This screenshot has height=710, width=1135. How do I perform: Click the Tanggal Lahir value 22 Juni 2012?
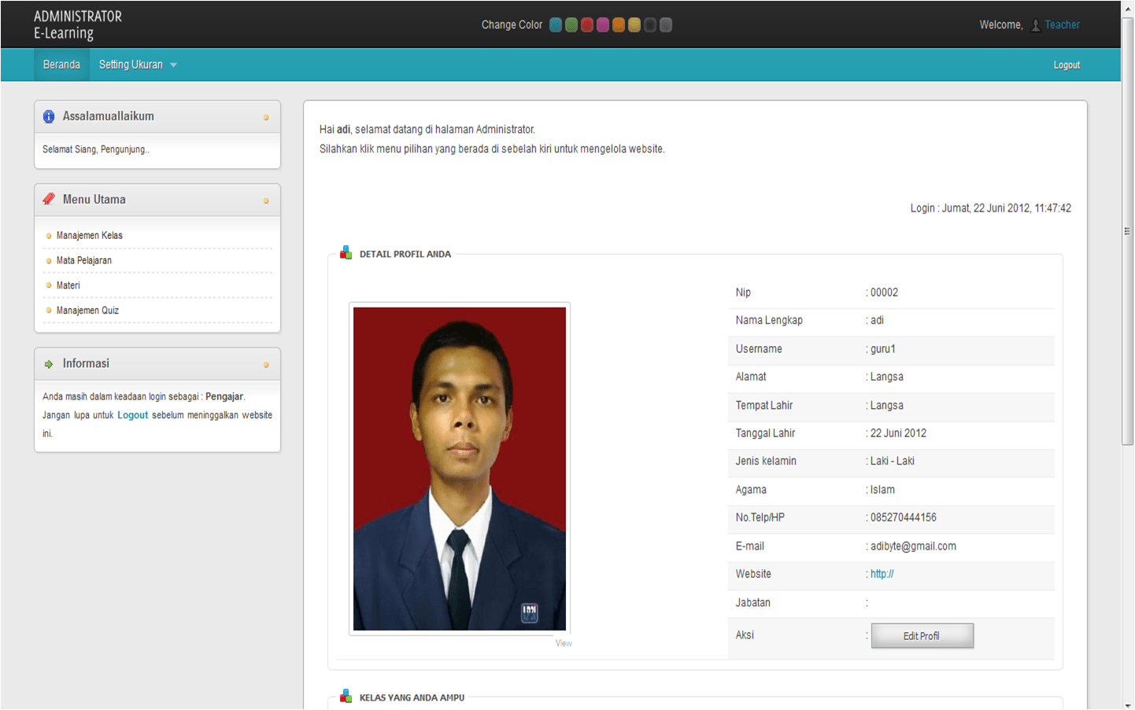point(898,433)
